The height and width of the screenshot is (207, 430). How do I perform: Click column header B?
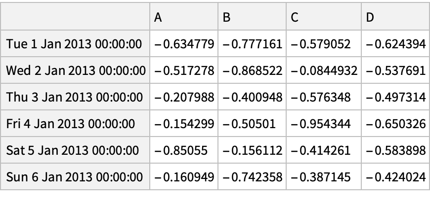[253, 18]
